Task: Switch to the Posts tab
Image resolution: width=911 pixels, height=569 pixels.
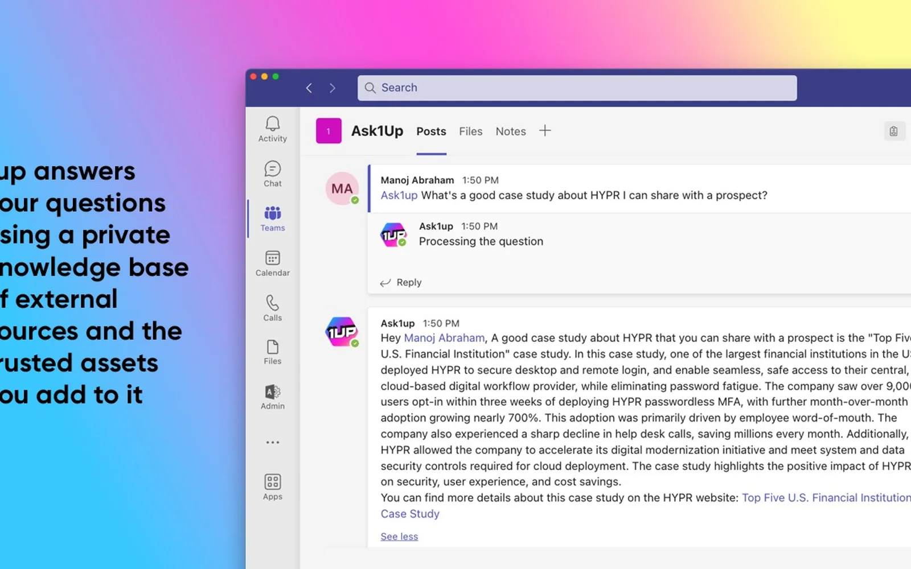Action: coord(431,131)
